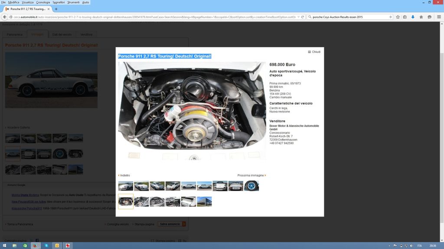Open the Modifica menu

13,2
